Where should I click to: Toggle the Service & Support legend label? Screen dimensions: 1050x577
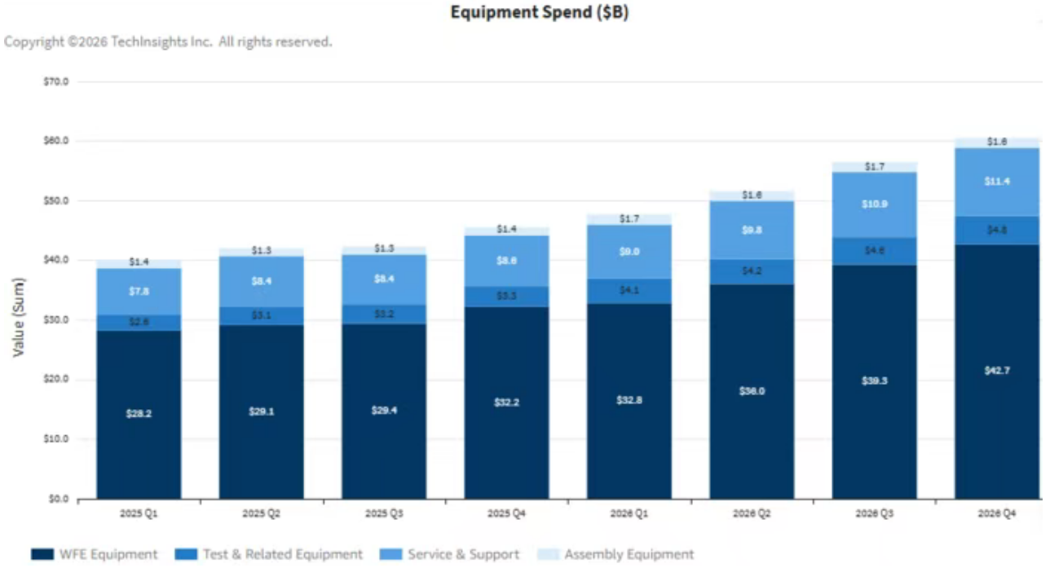click(x=463, y=554)
